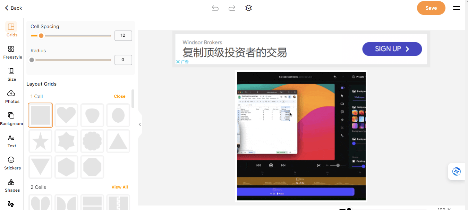Open the Size panel
468x210 pixels.
pyautogui.click(x=11, y=75)
